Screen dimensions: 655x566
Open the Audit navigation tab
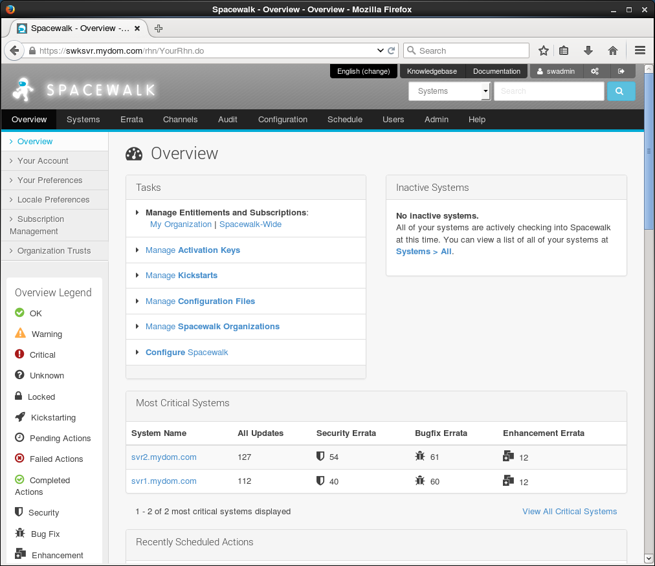coord(228,120)
